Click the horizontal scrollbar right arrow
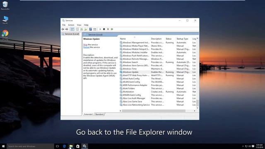 coord(195,111)
